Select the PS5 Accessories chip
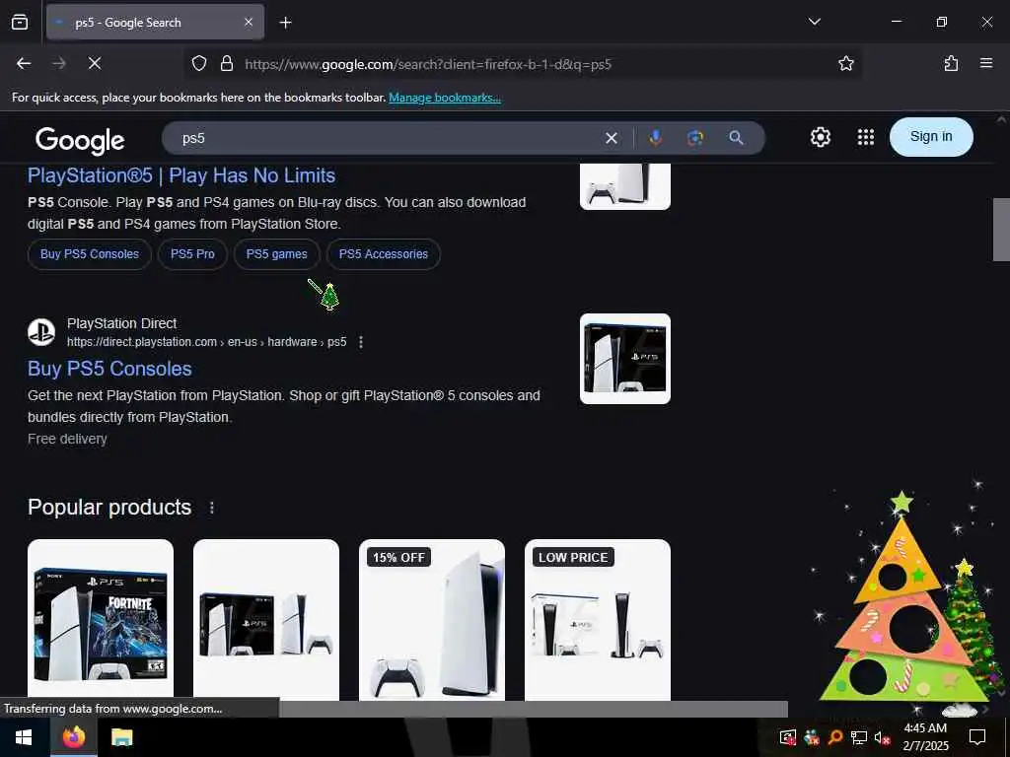1010x757 pixels. pyautogui.click(x=384, y=254)
